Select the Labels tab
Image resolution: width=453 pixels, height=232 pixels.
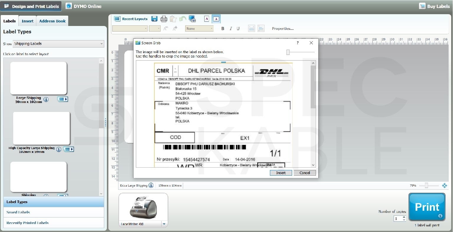point(9,21)
